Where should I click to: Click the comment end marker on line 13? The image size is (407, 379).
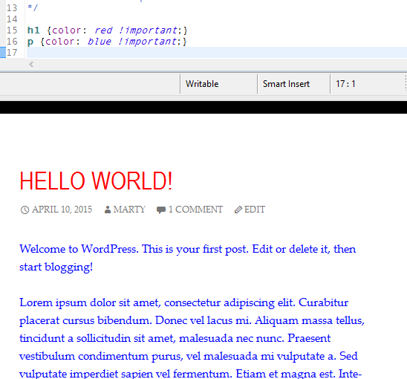coord(33,7)
